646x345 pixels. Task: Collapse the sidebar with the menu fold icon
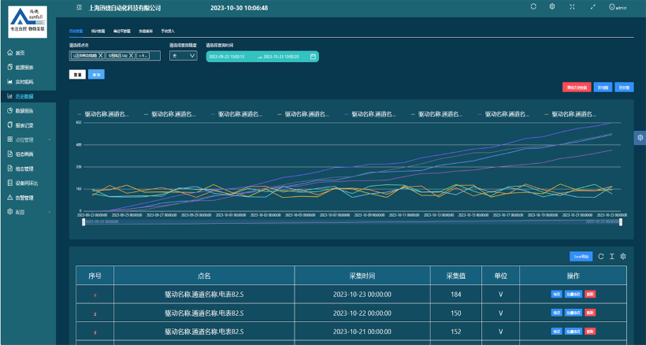click(79, 7)
